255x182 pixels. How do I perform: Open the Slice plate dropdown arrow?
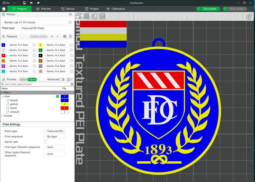[x=198, y=9]
